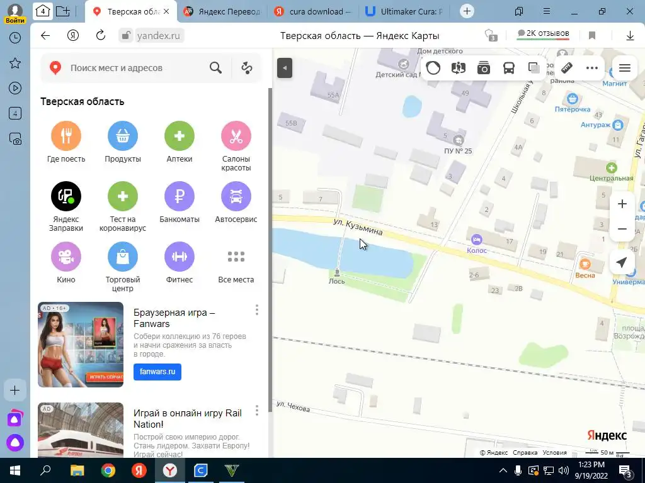
Task: Open Салоны красоты category
Action: pos(236,147)
